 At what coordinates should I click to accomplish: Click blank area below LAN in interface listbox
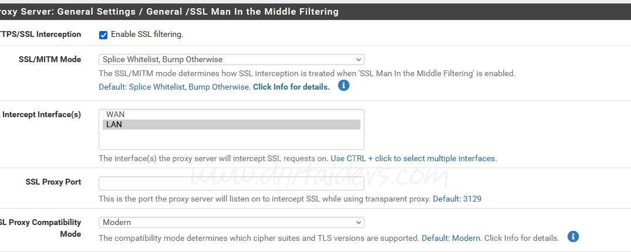(x=231, y=139)
